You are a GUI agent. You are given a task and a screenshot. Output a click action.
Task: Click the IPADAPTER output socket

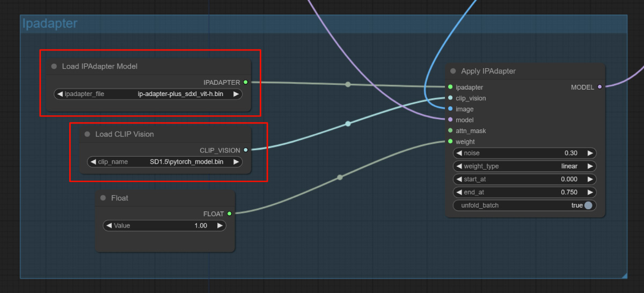pos(245,82)
